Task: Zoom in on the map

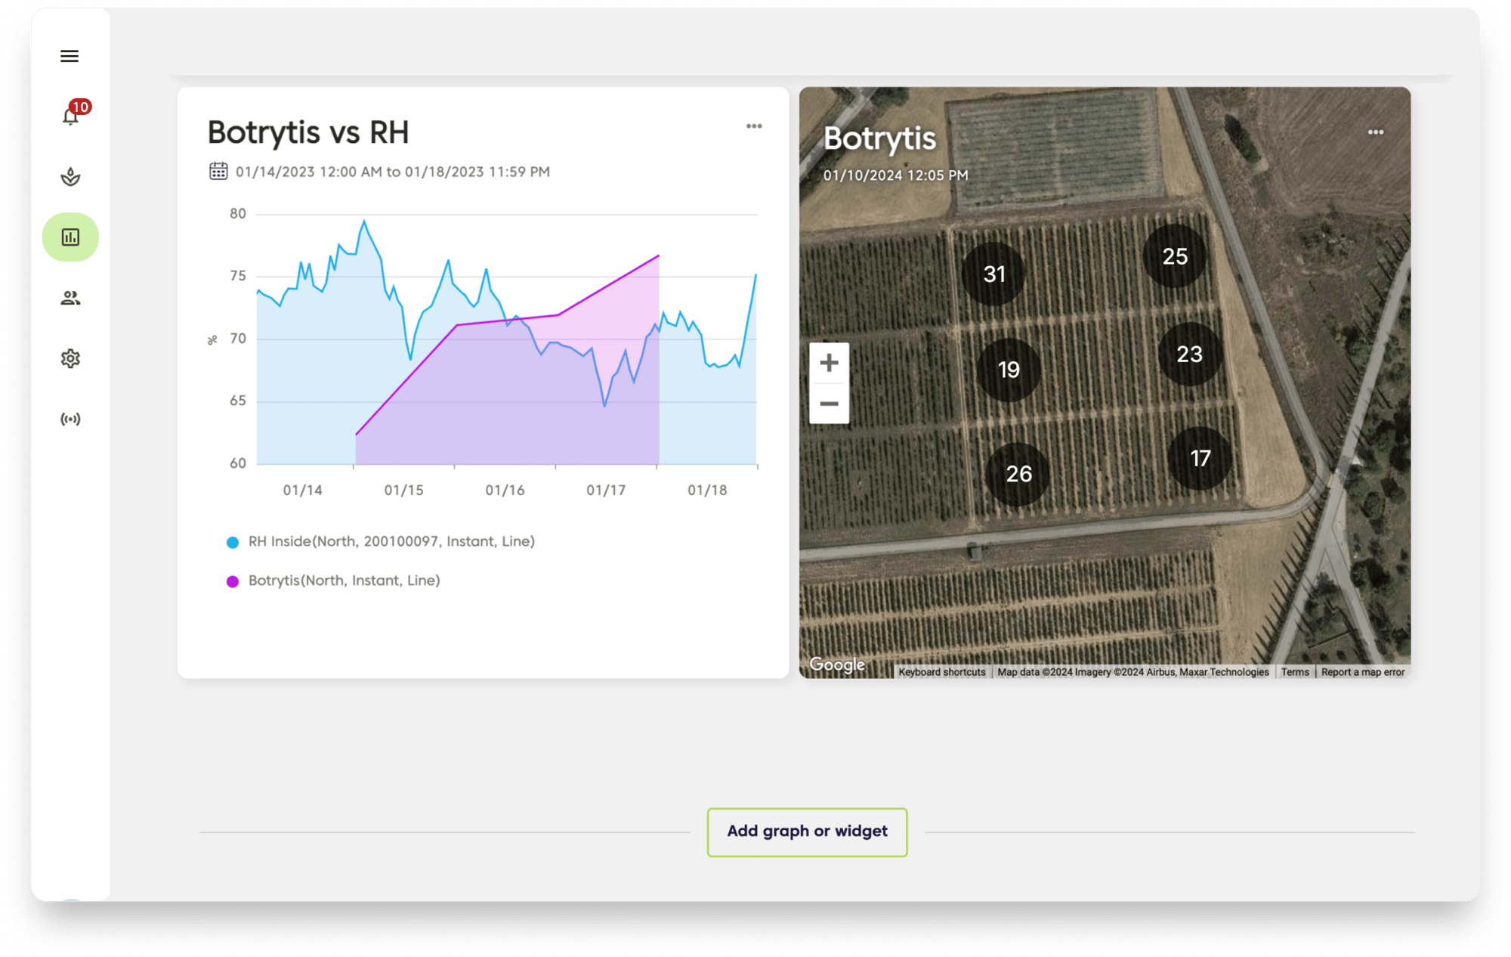Action: click(829, 363)
